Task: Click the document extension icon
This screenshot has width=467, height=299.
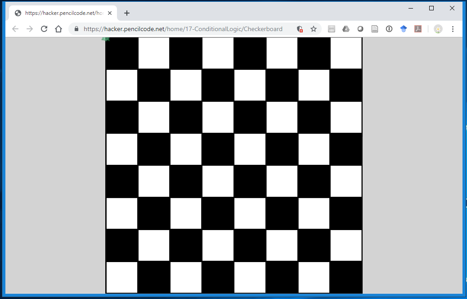Action: 375,29
